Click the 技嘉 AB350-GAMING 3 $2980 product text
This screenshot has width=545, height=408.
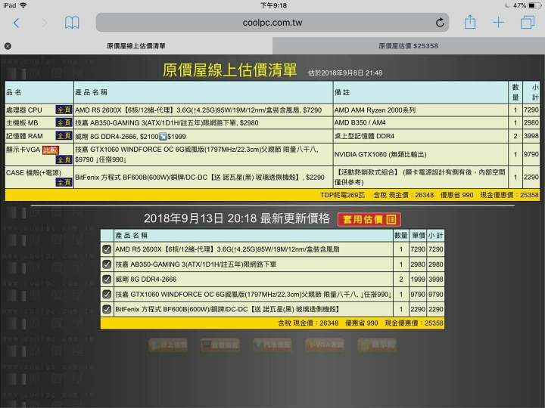pos(167,123)
